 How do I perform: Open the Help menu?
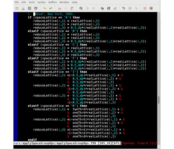[x=75, y=2]
